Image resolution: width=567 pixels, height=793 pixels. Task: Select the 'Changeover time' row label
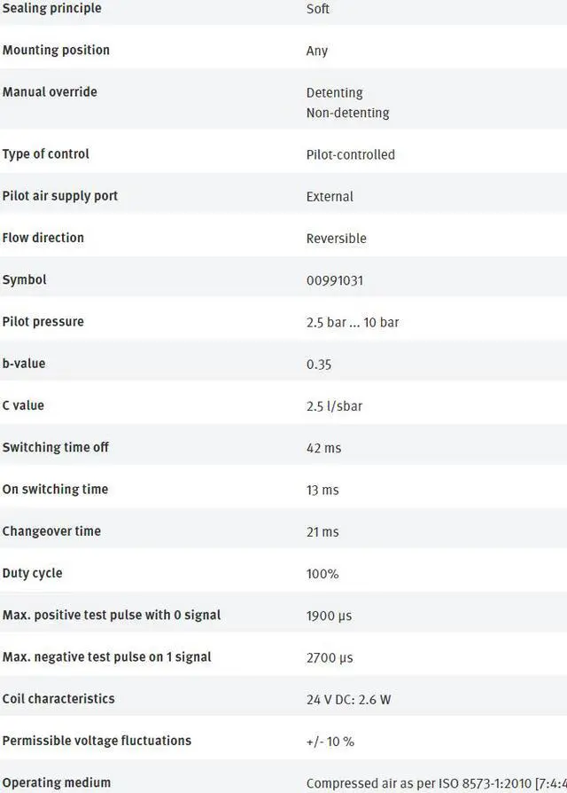(x=51, y=530)
